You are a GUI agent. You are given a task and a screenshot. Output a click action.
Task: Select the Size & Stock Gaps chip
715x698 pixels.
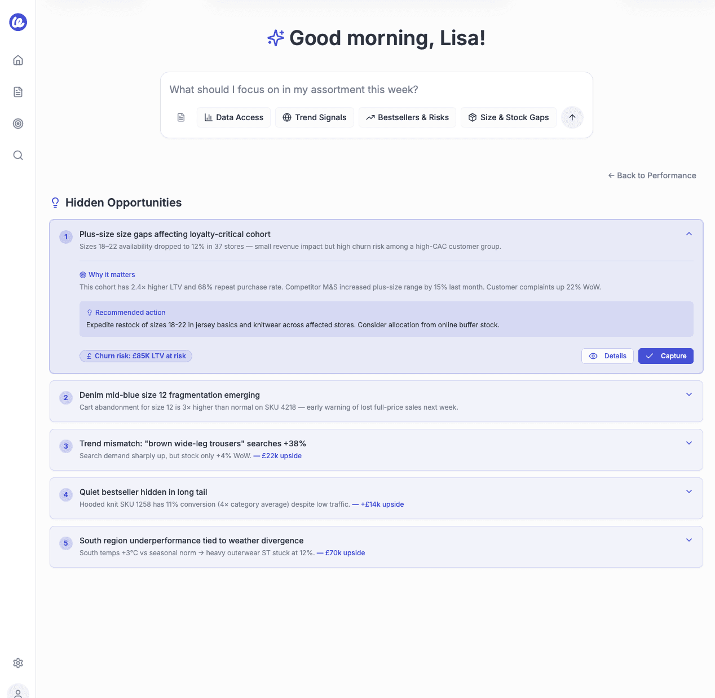509,117
